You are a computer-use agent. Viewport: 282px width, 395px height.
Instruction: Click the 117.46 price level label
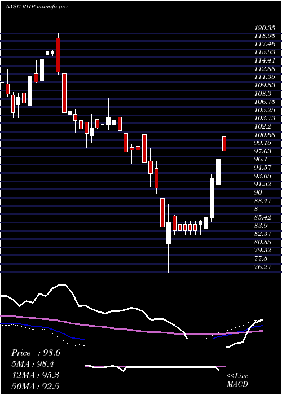tap(265, 45)
